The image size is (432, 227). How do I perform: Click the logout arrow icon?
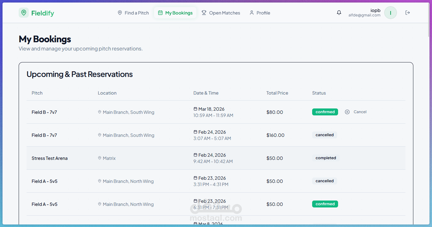[x=408, y=13]
